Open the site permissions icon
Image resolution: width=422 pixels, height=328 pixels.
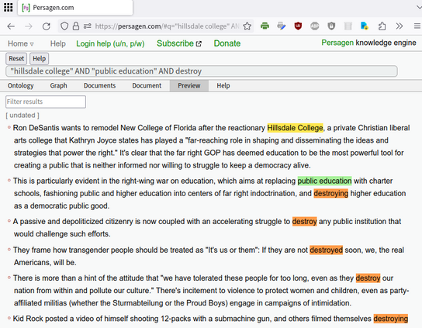coord(87,26)
